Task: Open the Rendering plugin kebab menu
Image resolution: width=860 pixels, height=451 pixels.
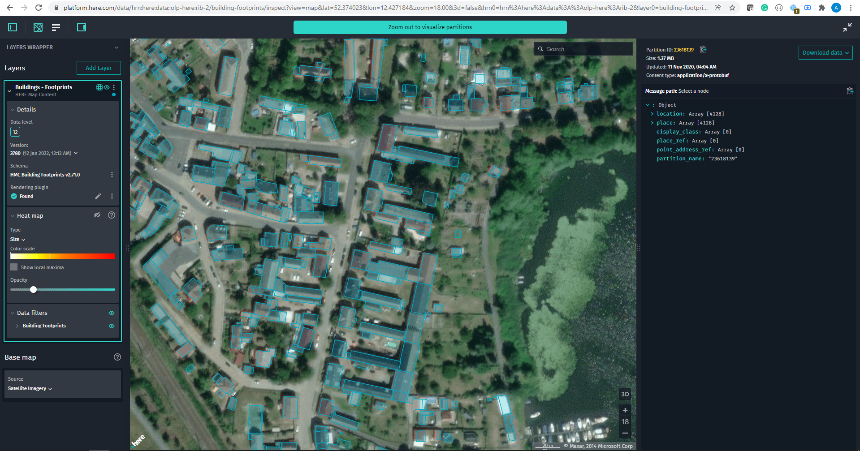Action: pos(112,196)
